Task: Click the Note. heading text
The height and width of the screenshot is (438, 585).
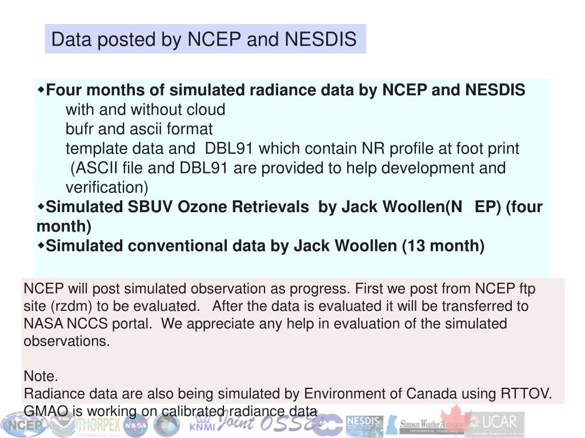Action: point(41,376)
